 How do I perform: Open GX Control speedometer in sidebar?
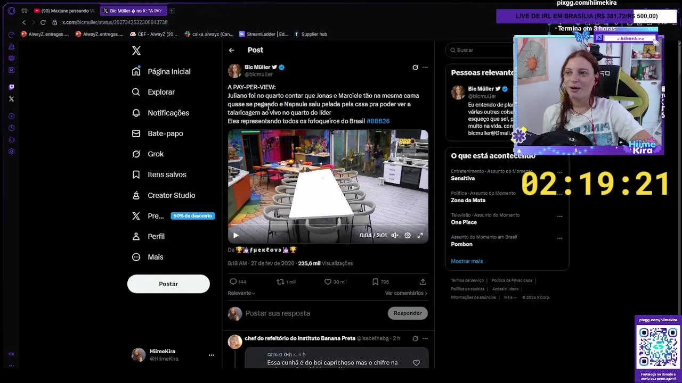11,34
